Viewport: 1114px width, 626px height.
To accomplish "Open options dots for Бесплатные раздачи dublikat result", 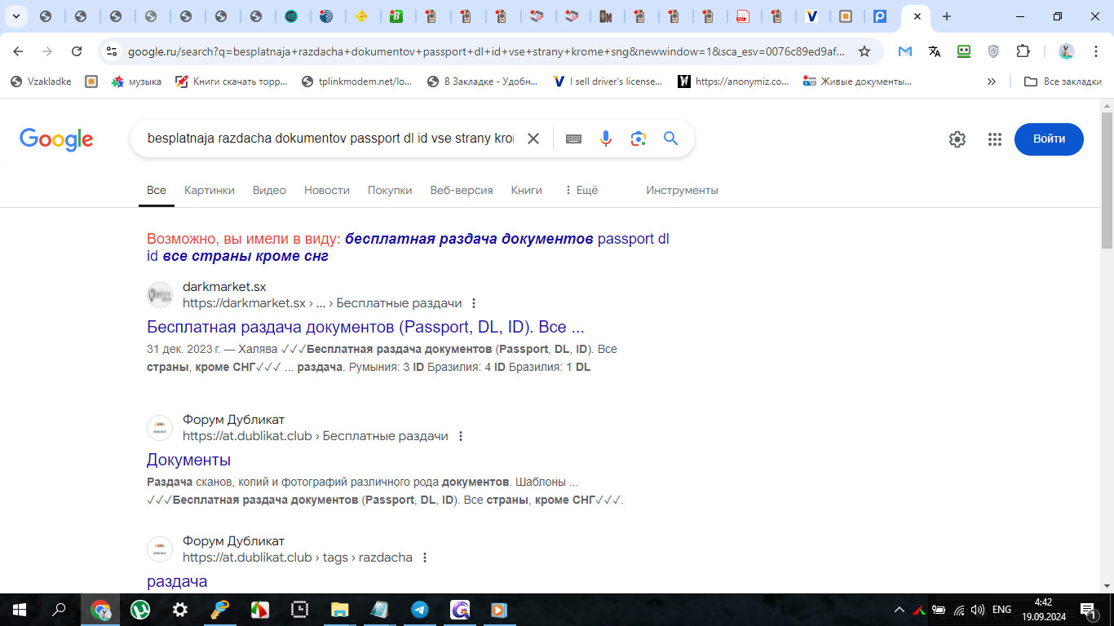I will (460, 436).
